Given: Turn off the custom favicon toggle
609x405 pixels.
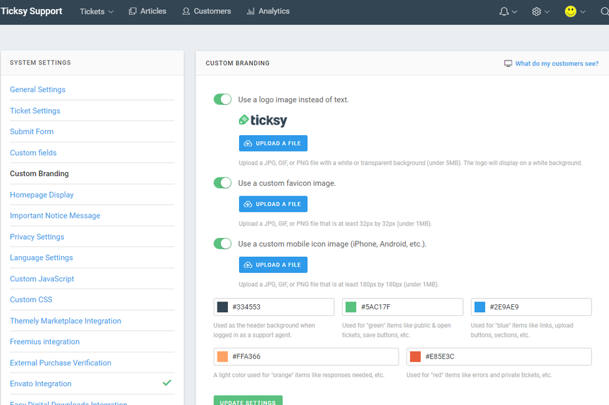Looking at the screenshot, I should (223, 183).
